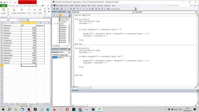This screenshot has height=112, width=199.
Task: Open the notifications center in the tray
Action: point(195,109)
